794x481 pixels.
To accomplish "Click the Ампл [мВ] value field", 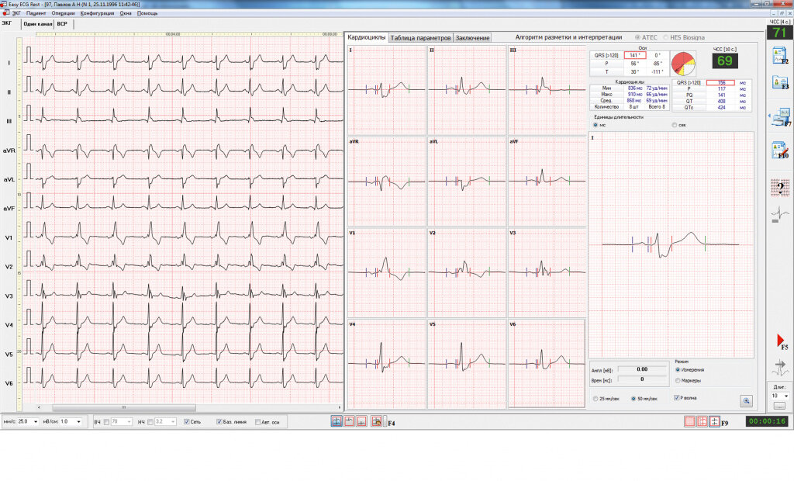I will click(642, 369).
